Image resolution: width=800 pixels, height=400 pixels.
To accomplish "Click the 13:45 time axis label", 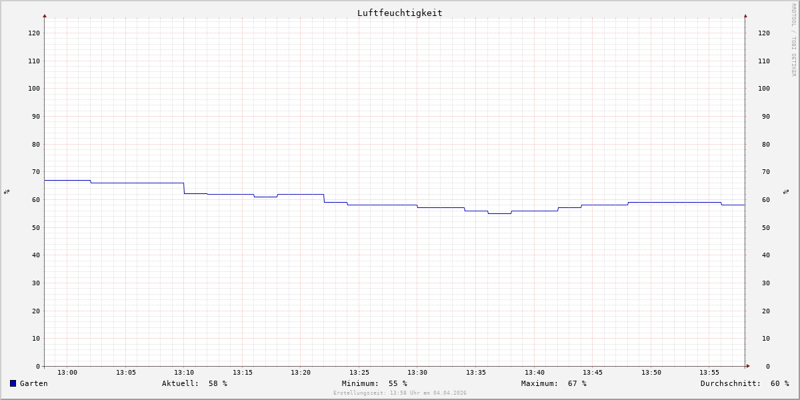I will [x=593, y=373].
